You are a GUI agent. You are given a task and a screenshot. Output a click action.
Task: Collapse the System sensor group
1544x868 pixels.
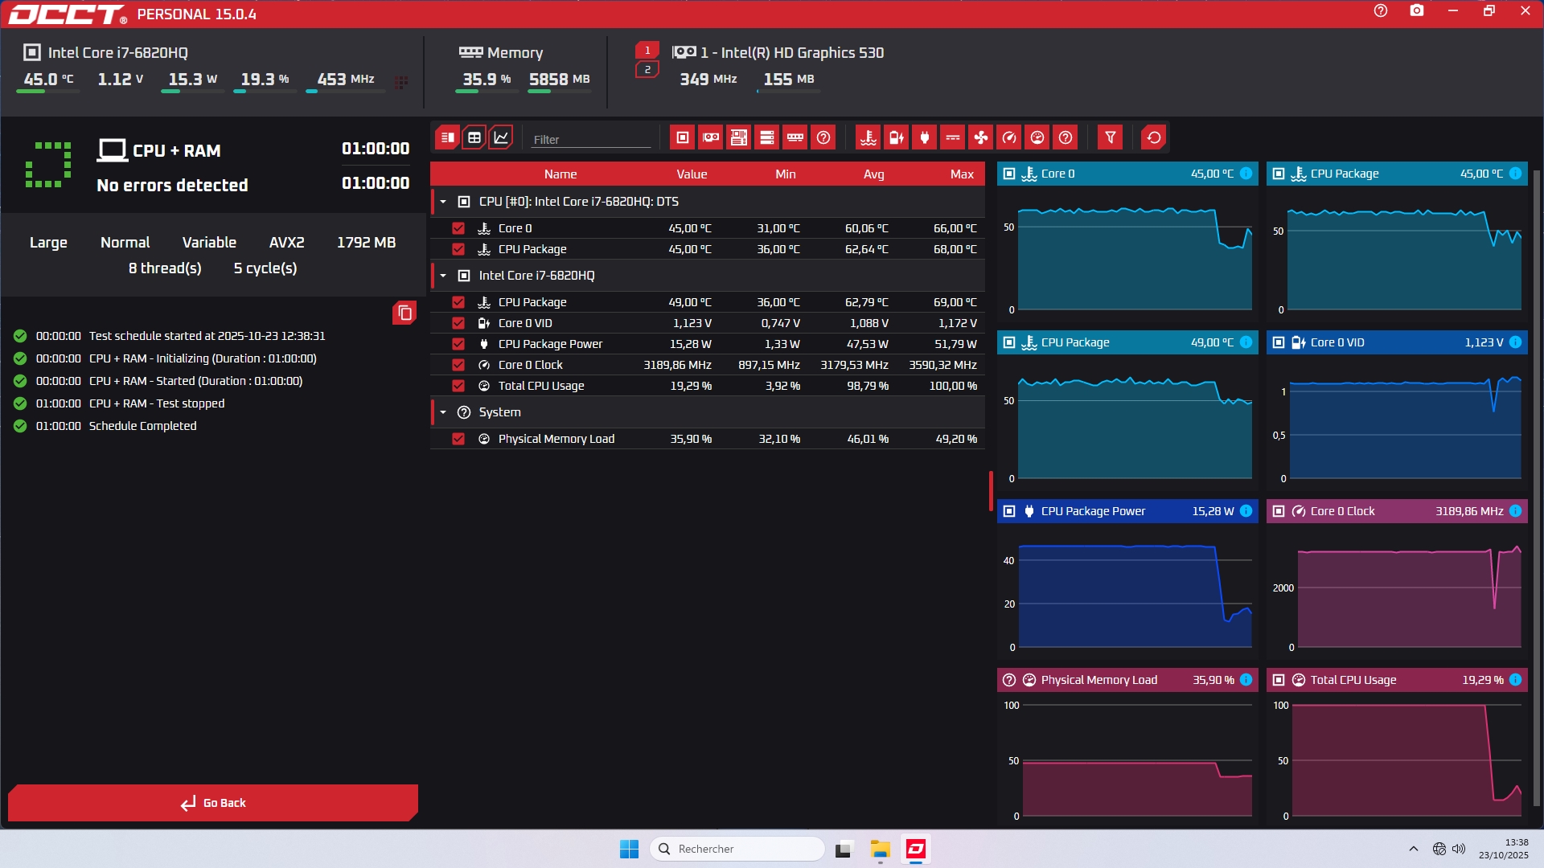[443, 412]
